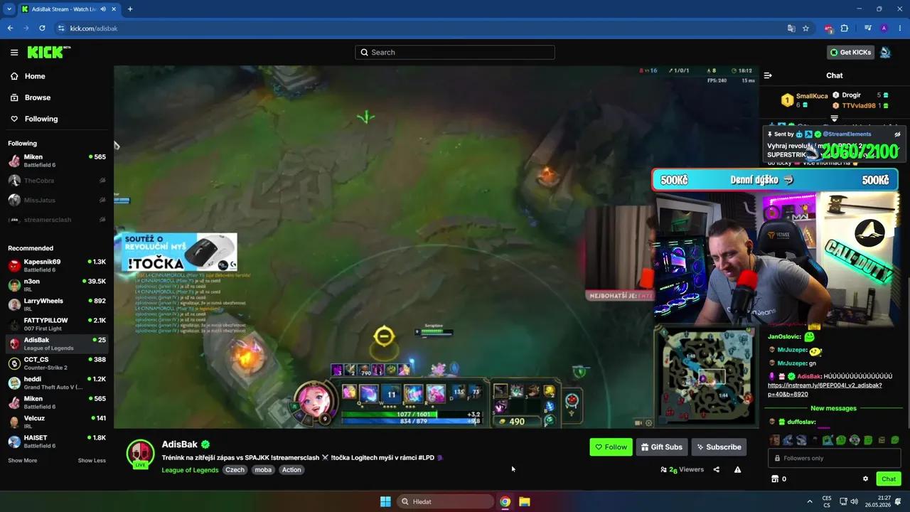910x512 pixels.
Task: Click the browser back arrow
Action: pos(10,28)
